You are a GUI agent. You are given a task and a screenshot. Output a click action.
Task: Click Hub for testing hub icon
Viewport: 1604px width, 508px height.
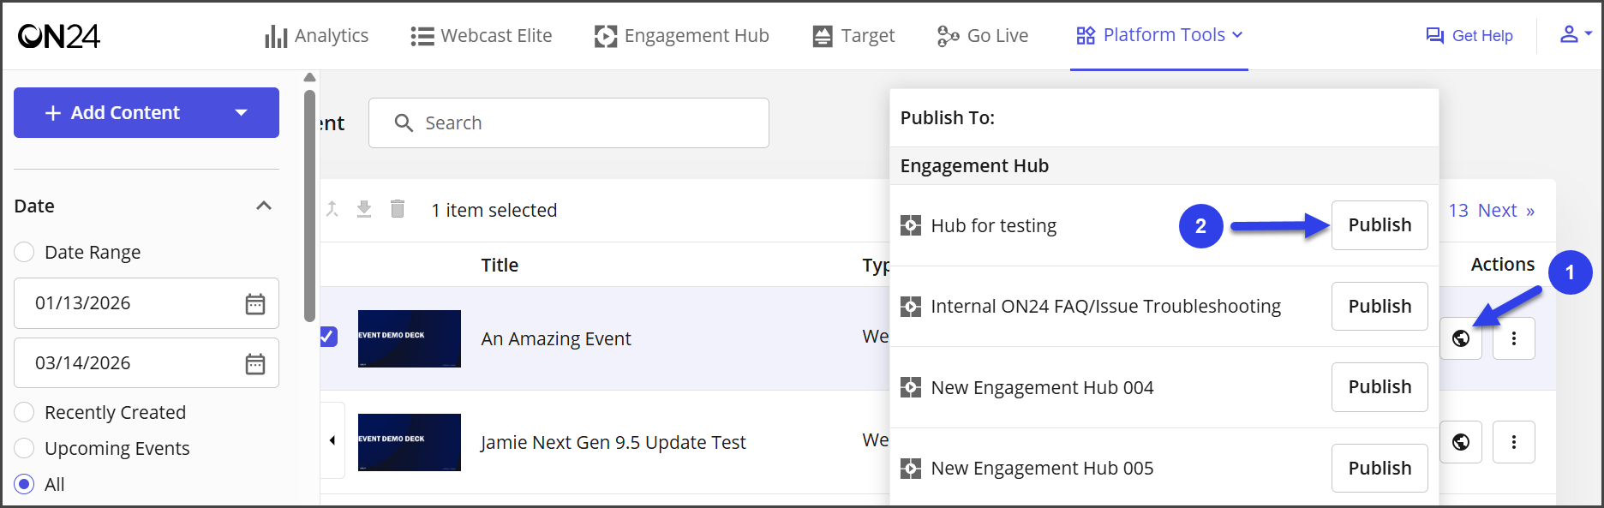coord(911,226)
